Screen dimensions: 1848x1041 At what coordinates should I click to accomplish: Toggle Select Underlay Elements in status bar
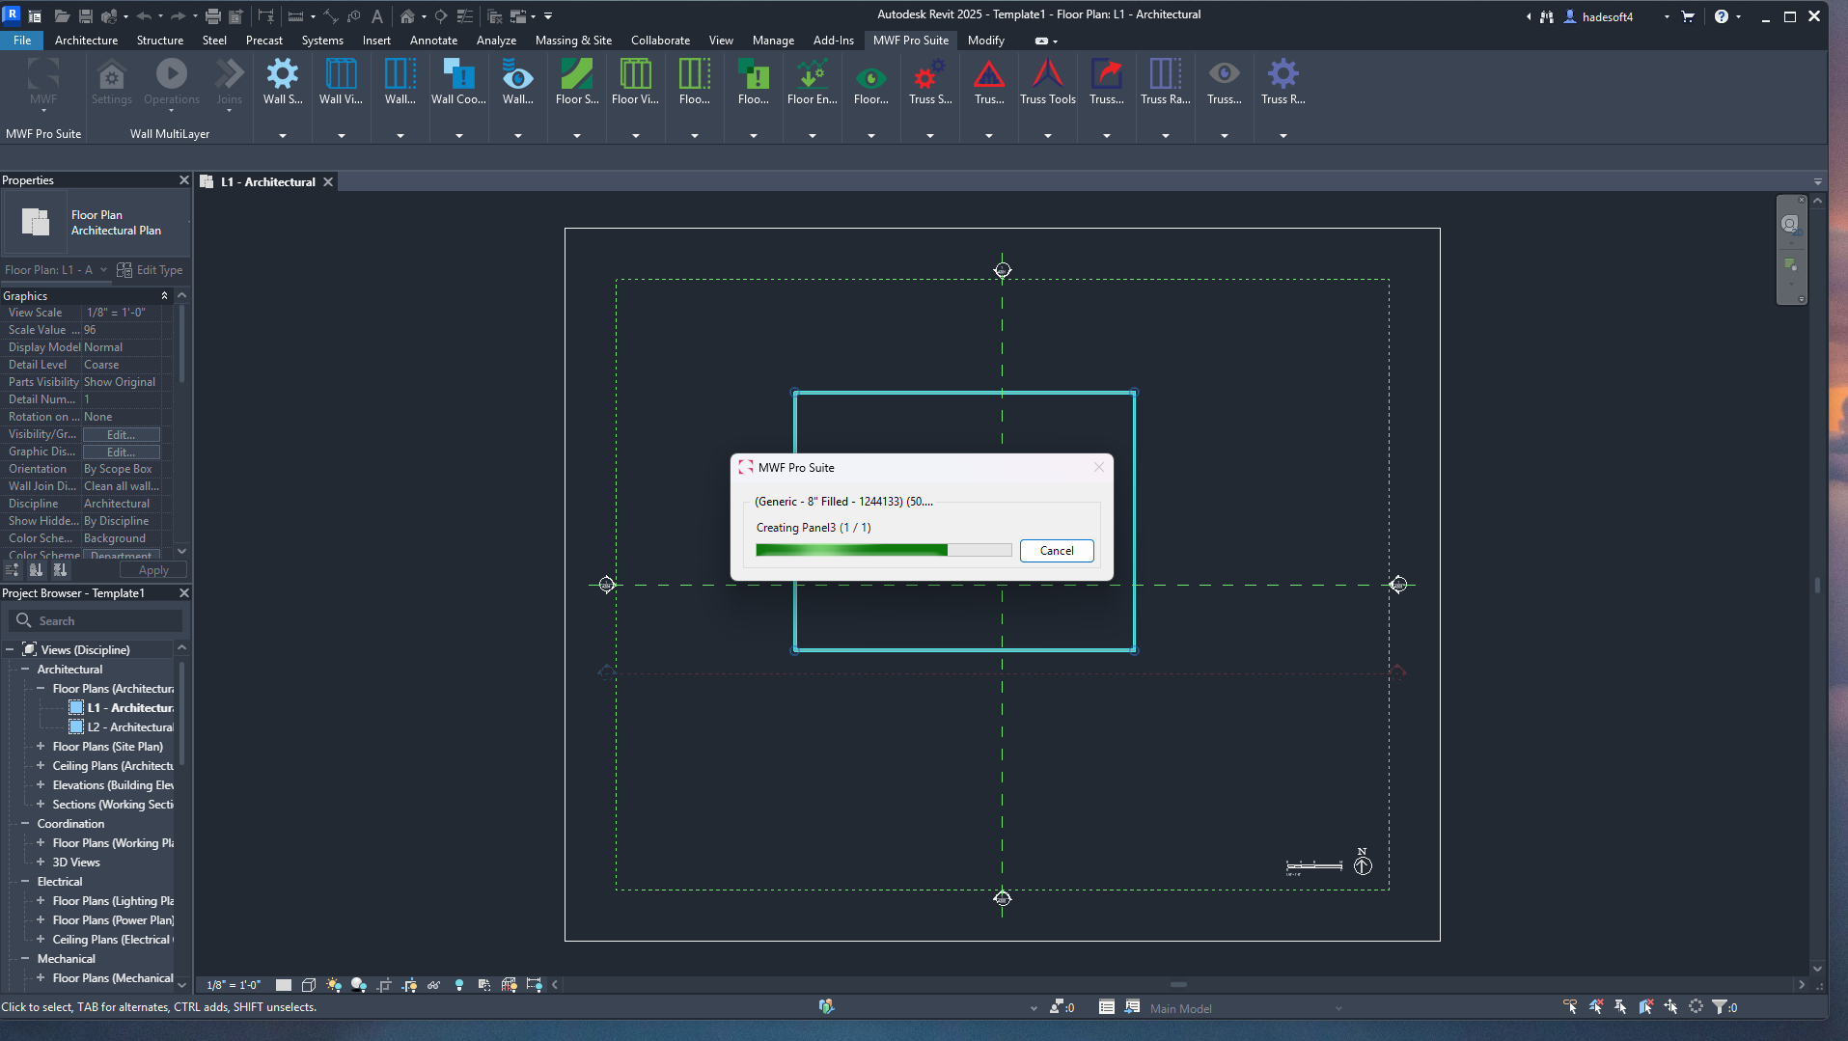(1595, 1007)
